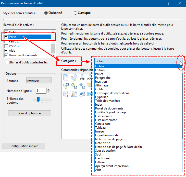The width and height of the screenshot is (186, 177).
Task: Click the save all documents icon
Action: [66, 85]
